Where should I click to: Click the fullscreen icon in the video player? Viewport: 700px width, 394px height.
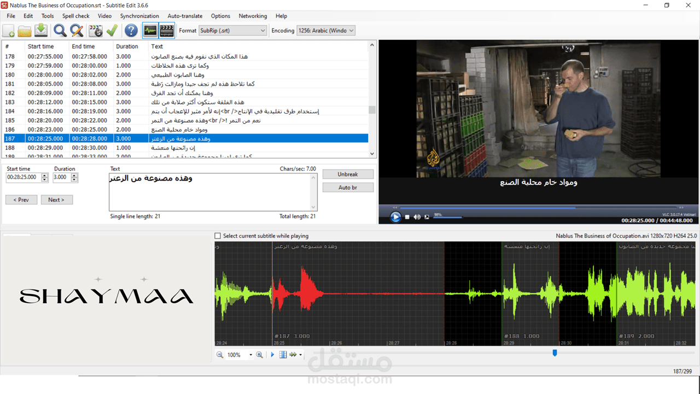point(427,217)
